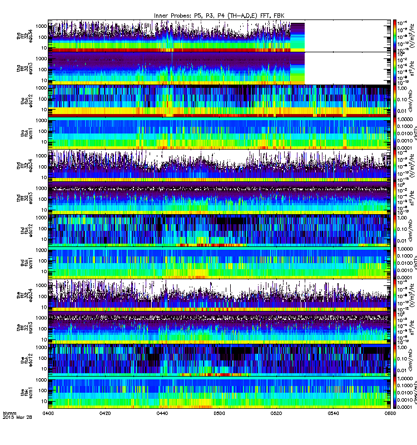
Task: Click the thd fff edc34 spectrogram plot area
Action: click(x=219, y=165)
